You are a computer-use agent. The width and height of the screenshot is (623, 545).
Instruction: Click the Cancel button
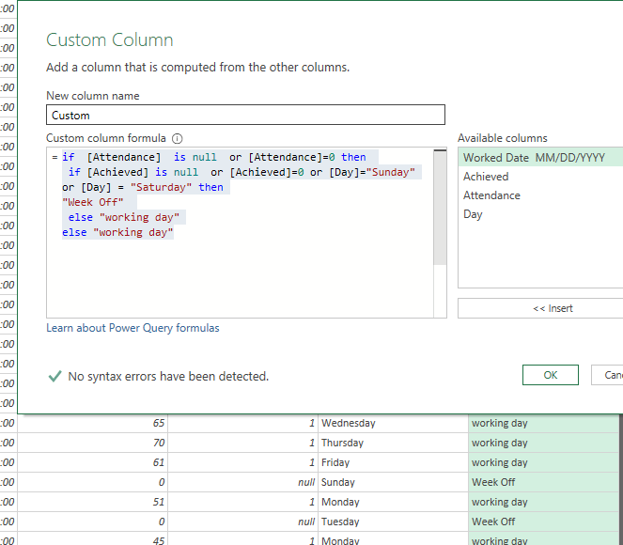coord(607,375)
